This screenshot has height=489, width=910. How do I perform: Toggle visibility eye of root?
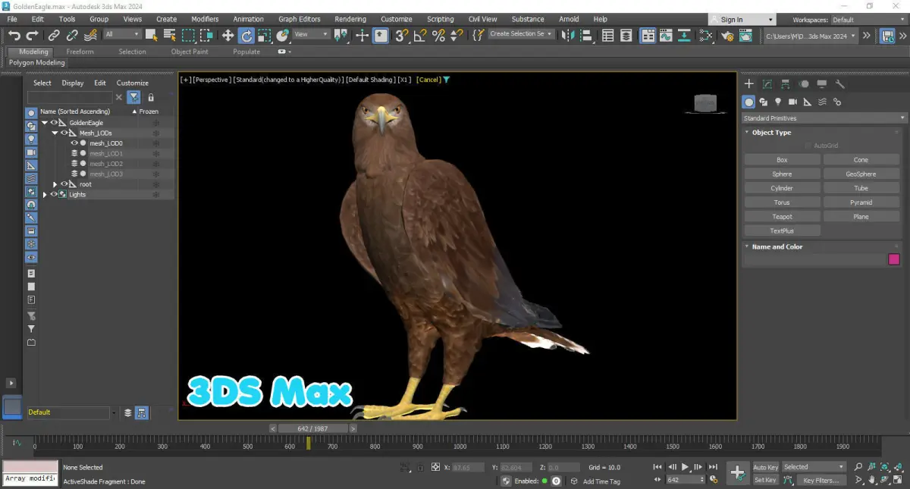click(x=64, y=184)
